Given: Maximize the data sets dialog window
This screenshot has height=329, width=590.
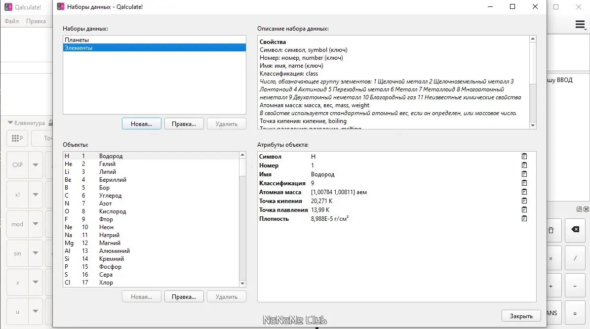Looking at the screenshot, I should click(x=512, y=6).
